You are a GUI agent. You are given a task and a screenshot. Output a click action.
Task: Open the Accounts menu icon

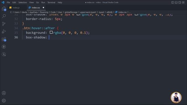click(4, 93)
